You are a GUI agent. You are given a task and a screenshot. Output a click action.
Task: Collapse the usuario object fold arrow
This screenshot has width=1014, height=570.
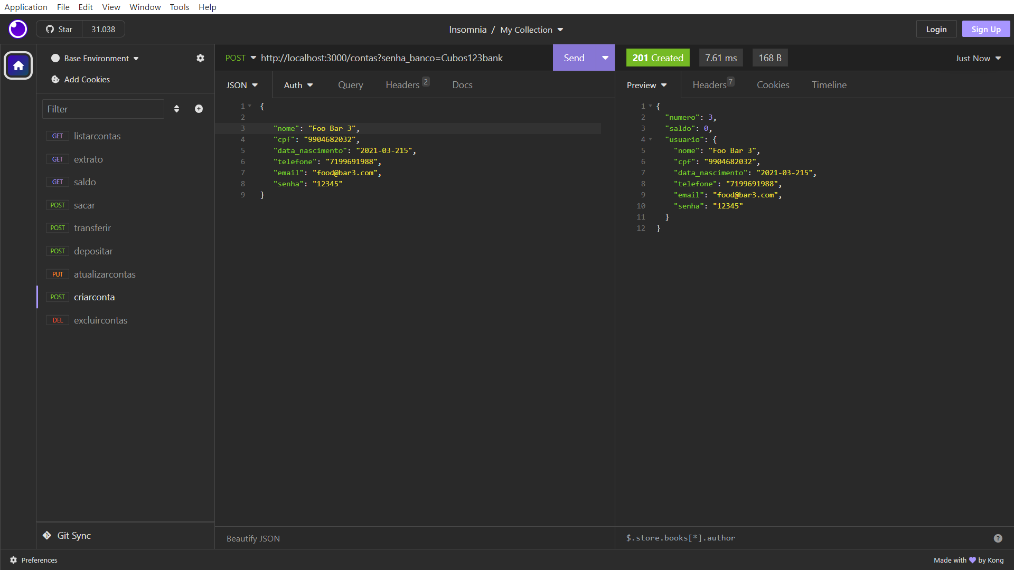[x=651, y=139]
